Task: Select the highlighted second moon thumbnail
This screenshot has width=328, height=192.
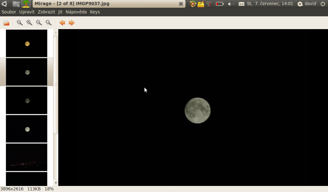Action: [x=27, y=72]
